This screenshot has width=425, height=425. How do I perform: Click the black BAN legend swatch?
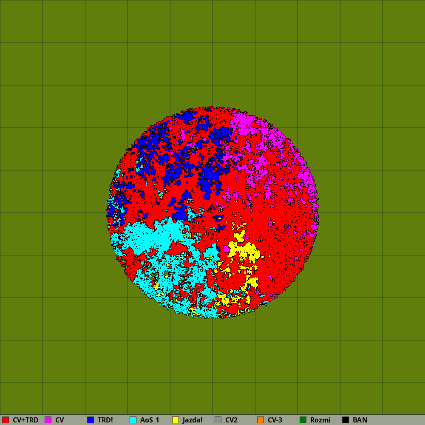coord(346,420)
